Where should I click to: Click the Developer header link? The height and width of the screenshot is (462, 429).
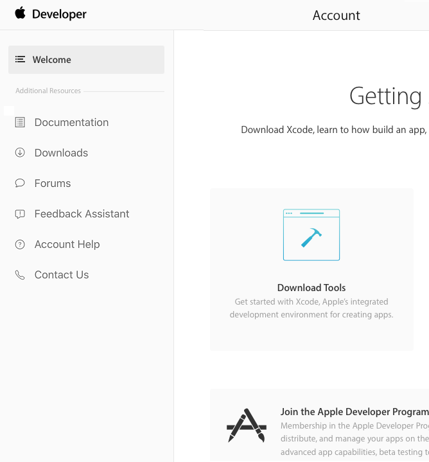[x=59, y=14]
